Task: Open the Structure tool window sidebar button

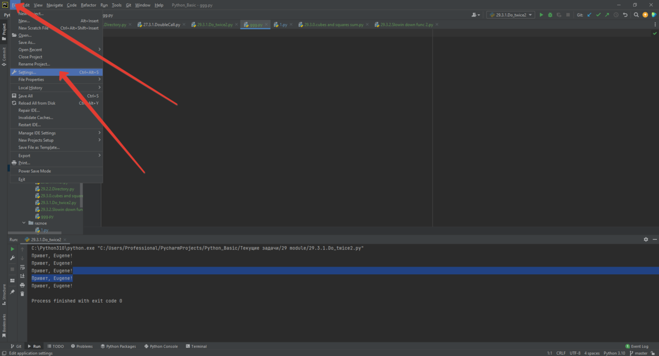Action: pos(4,294)
